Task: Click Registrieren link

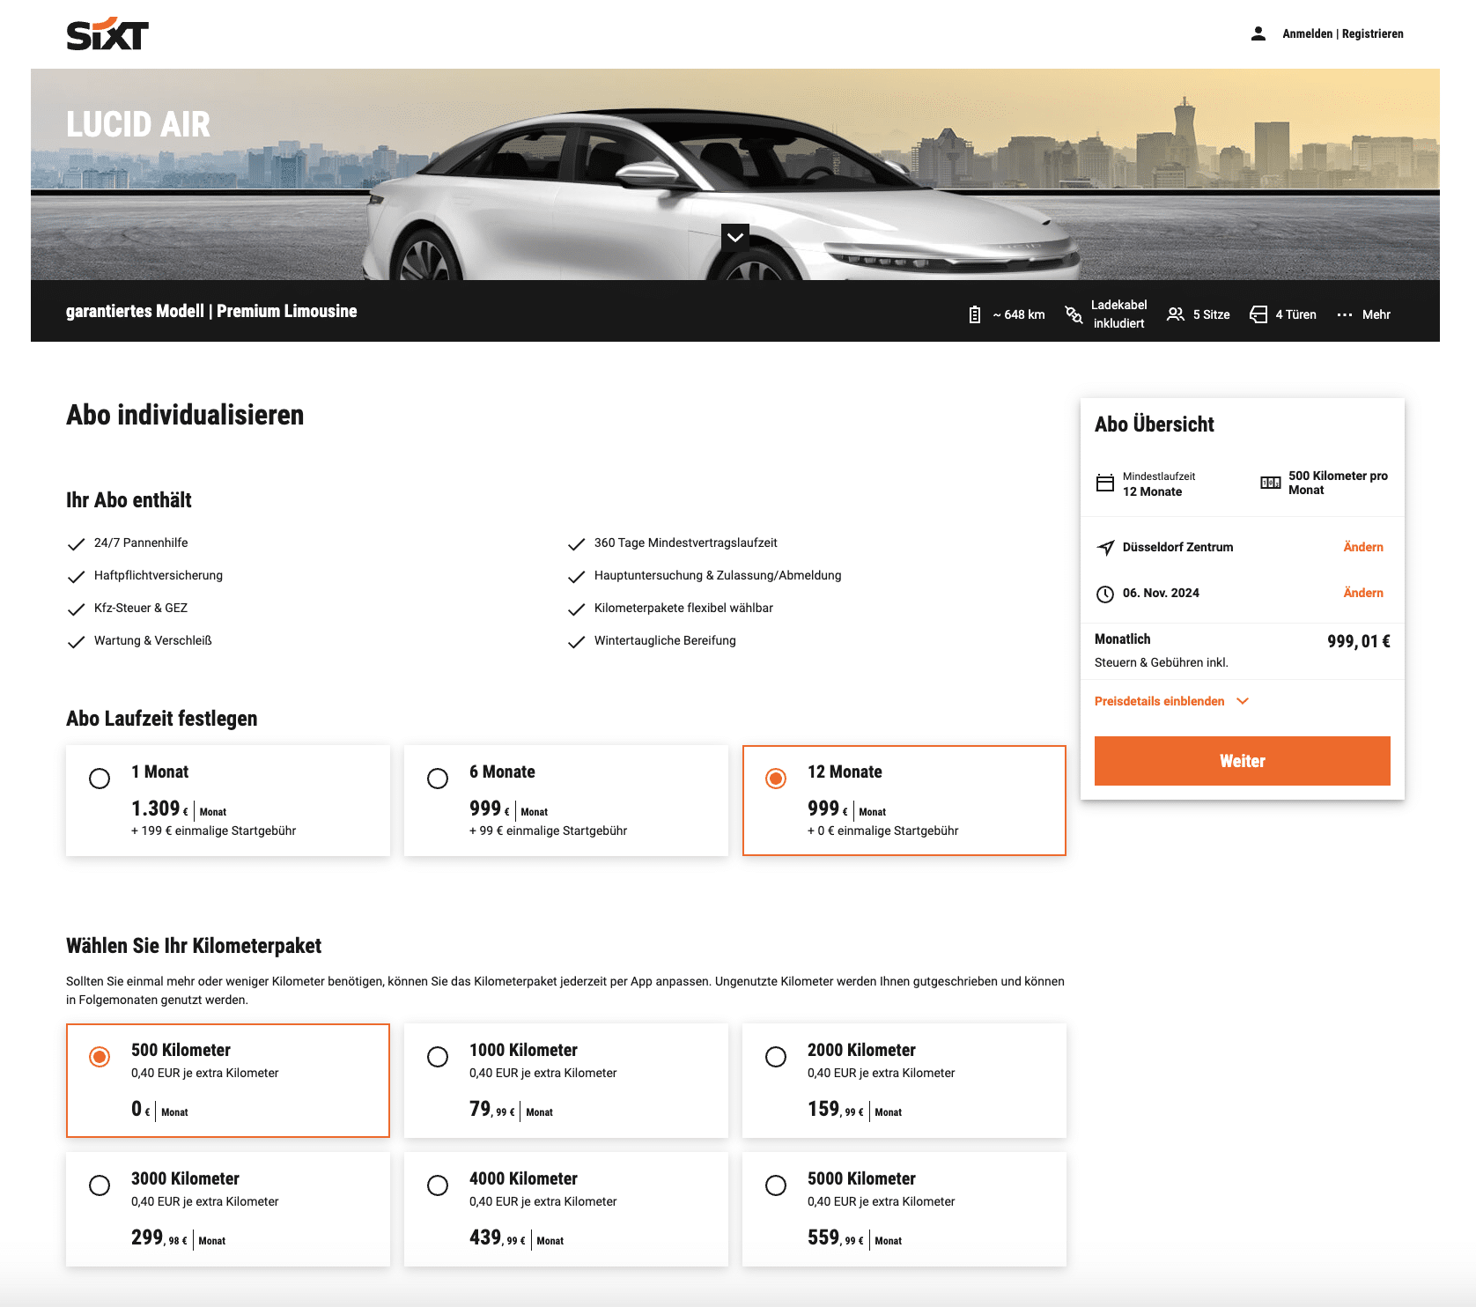Action: point(1373,33)
